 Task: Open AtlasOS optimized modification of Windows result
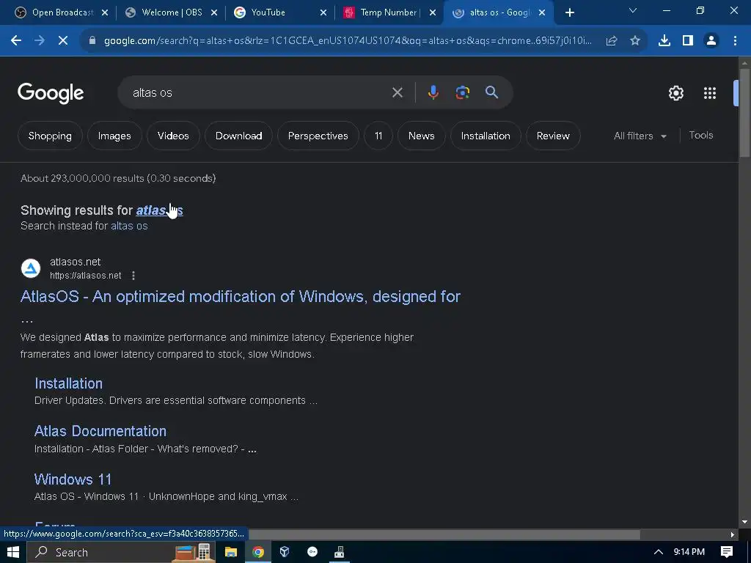(x=241, y=296)
